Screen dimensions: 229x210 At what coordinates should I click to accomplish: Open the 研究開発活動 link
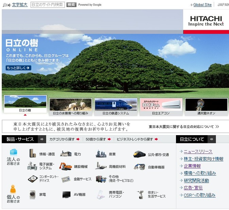[x=196, y=181]
